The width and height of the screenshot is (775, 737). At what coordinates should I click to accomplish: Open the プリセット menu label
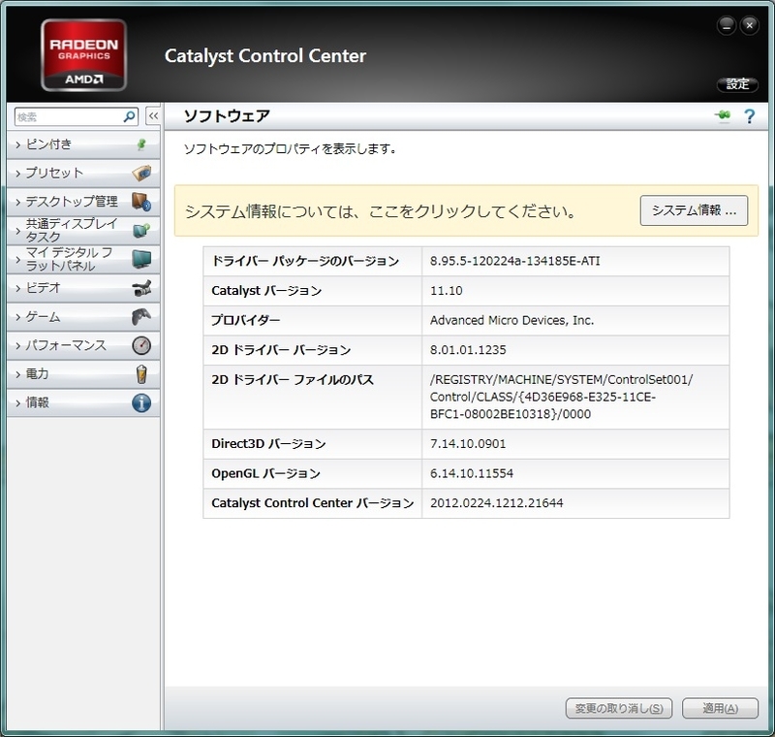(x=54, y=174)
